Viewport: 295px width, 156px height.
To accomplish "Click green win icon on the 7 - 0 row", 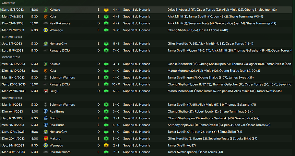I will click(x=106, y=51).
